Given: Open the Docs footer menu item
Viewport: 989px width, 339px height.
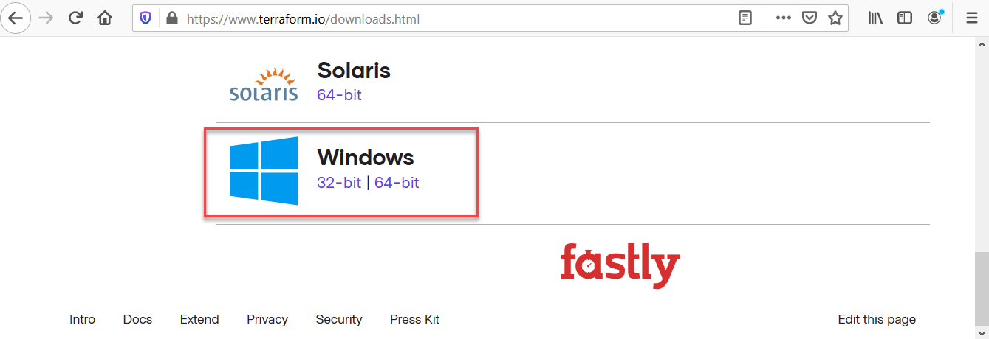Looking at the screenshot, I should (x=137, y=319).
